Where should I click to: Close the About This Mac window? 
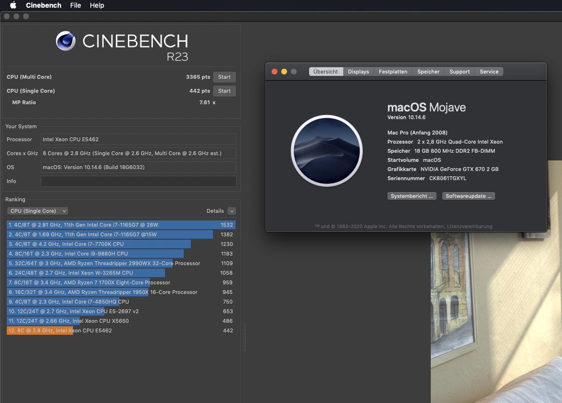pos(275,72)
